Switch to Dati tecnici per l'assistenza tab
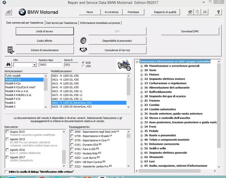The image size is (226, 178). [x=61, y=23]
